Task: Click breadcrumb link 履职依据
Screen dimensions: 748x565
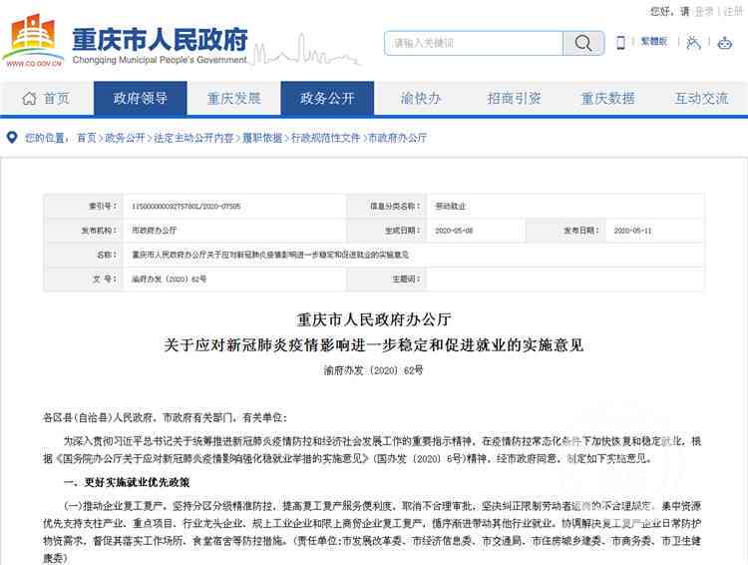Action: pos(262,138)
